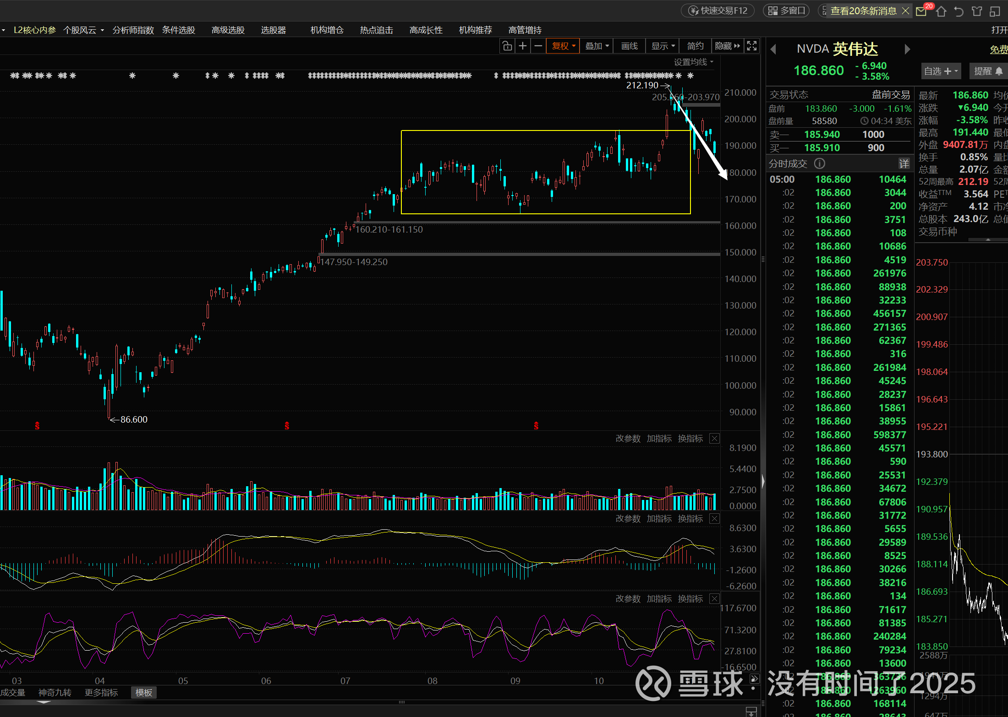The height and width of the screenshot is (717, 1008).
Task: Toggle 画线 drawing line mode
Action: pos(630,46)
